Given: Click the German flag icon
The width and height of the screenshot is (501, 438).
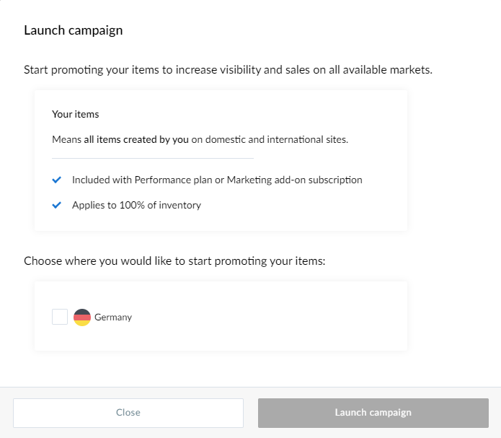Looking at the screenshot, I should (82, 317).
